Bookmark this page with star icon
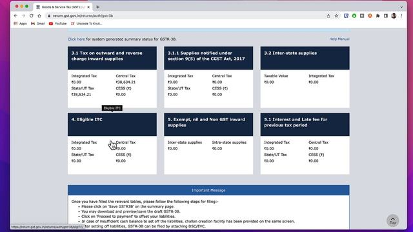 [x=336, y=15]
